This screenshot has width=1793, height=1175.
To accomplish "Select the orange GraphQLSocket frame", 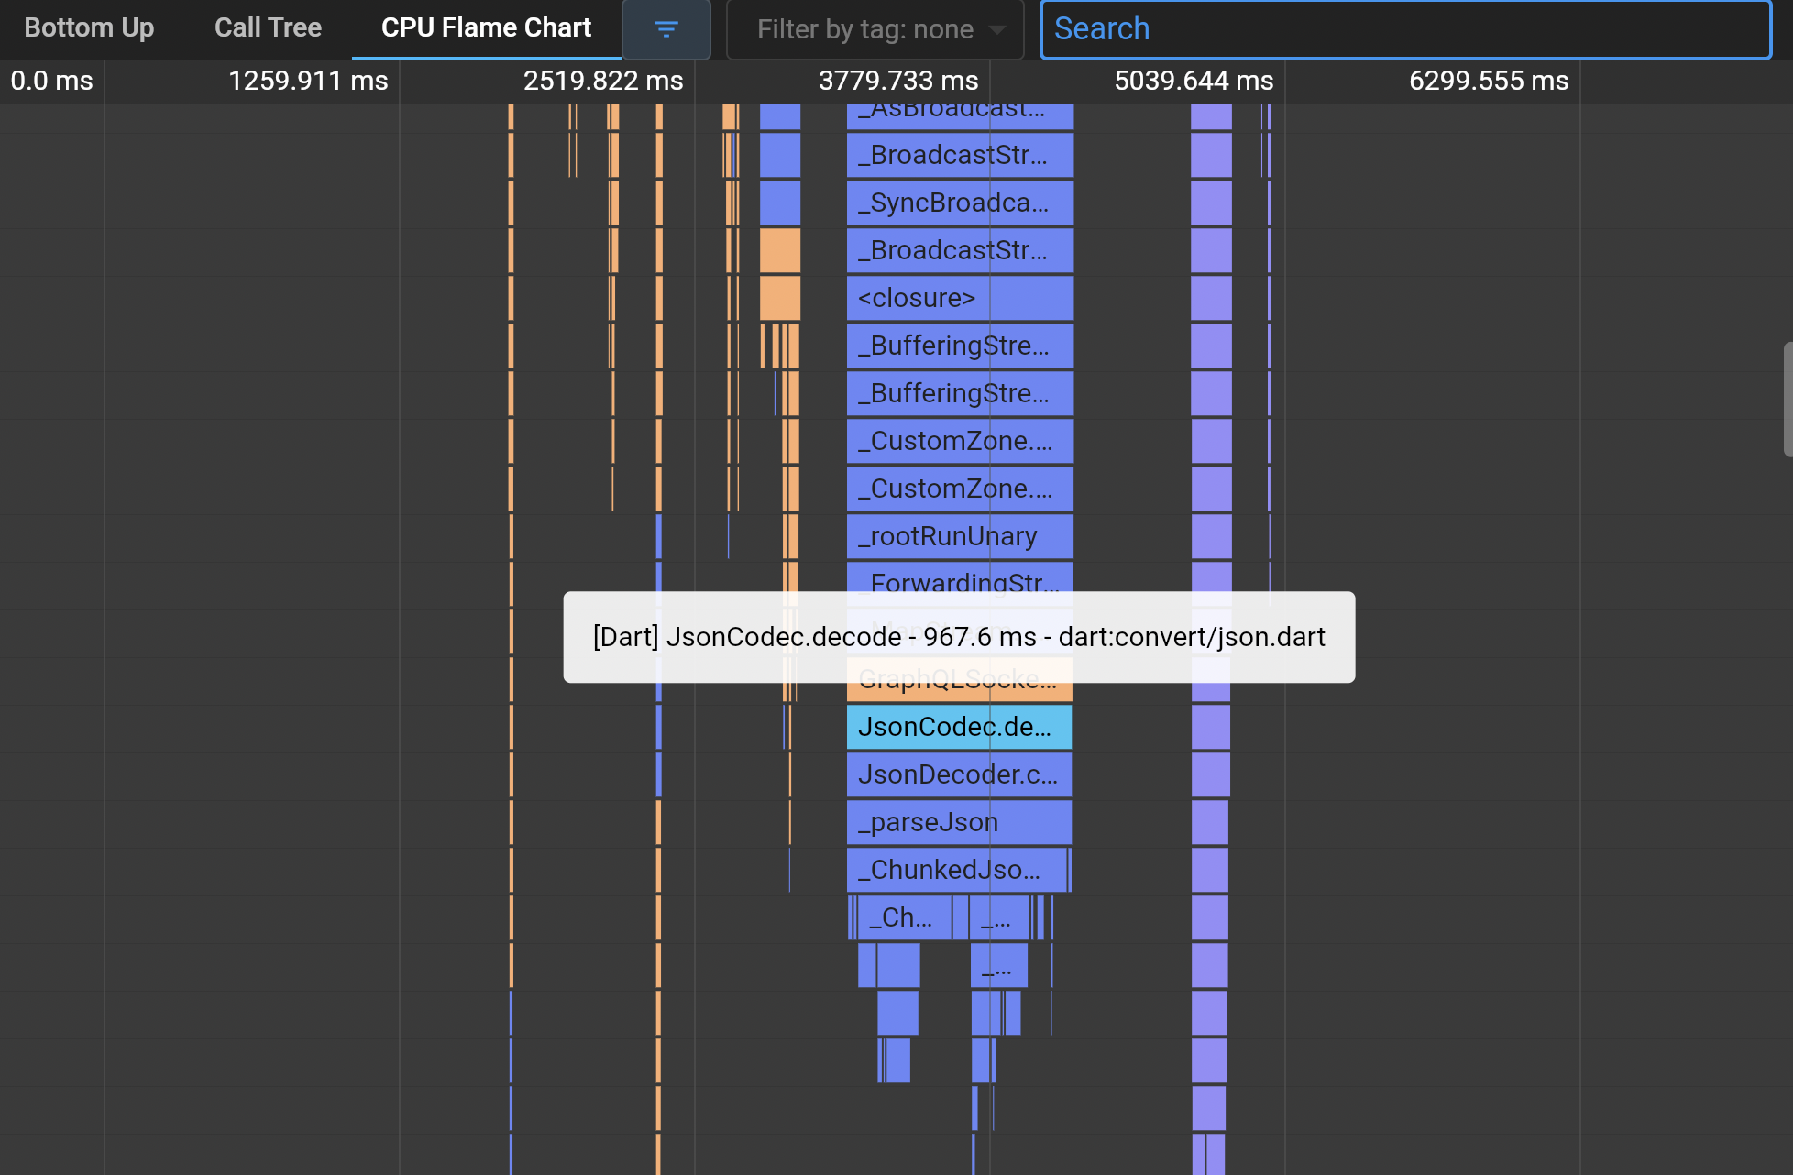I will 958,680.
